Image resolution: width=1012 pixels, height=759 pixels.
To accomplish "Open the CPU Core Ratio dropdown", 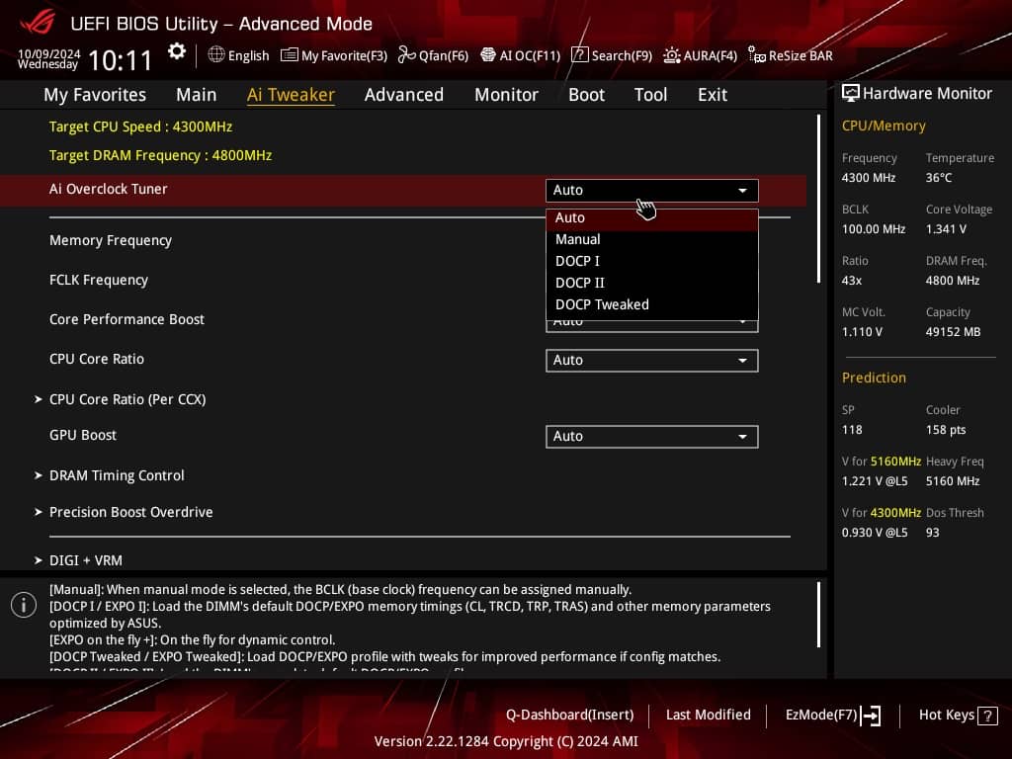I will pos(652,360).
